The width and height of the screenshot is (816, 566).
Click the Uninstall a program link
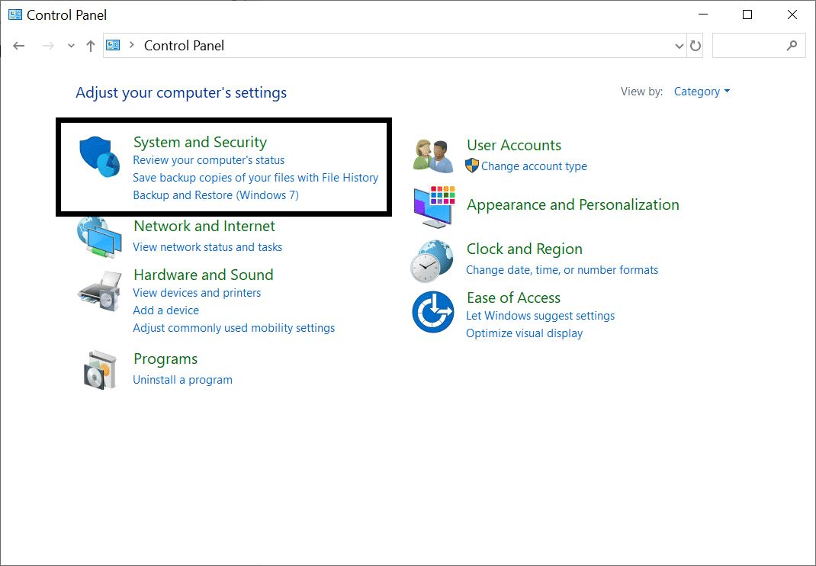tap(182, 379)
